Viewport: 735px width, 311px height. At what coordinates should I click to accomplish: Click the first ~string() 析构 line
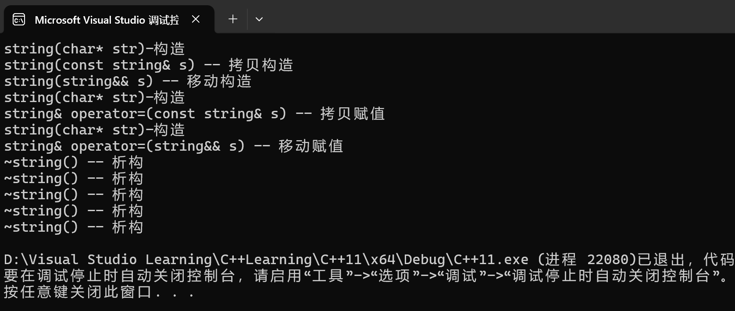[x=74, y=162]
